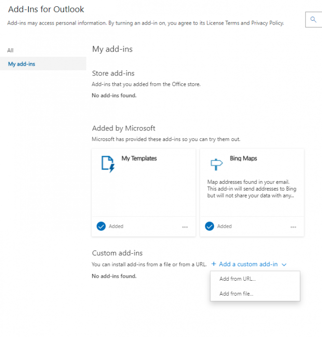
Task: Click the plus icon before Add a custom add-in
Action: pos(214,264)
